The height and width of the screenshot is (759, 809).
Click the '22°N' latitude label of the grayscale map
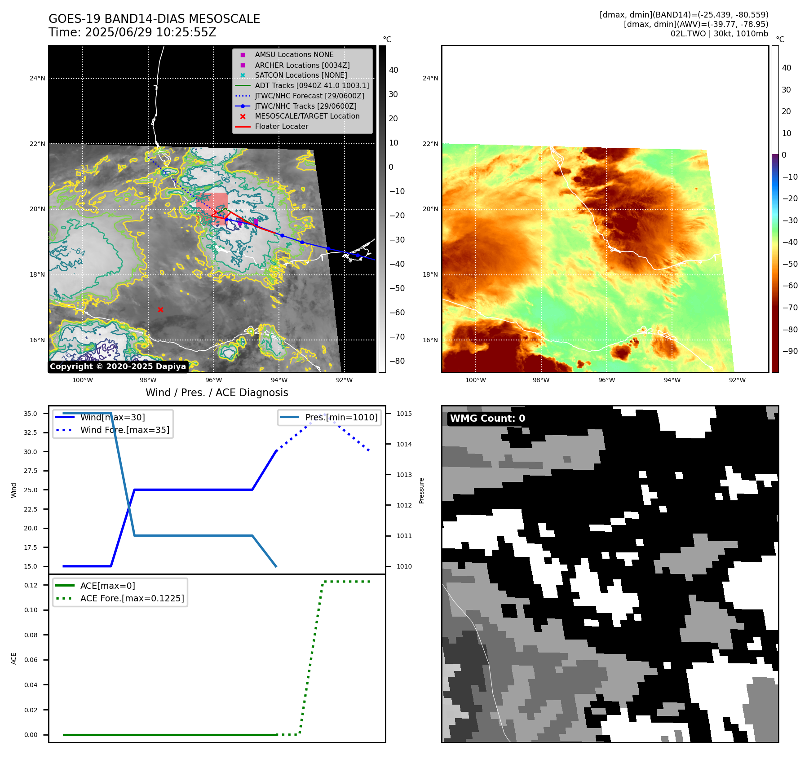coord(37,144)
